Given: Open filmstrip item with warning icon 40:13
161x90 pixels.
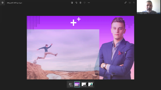Looking at the screenshot, I should pos(70,84).
